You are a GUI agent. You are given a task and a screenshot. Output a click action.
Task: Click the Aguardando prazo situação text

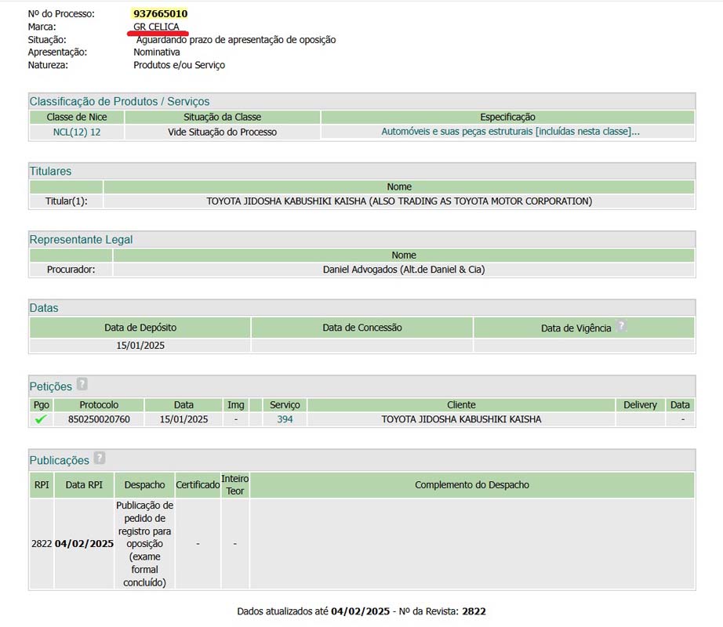tap(235, 39)
